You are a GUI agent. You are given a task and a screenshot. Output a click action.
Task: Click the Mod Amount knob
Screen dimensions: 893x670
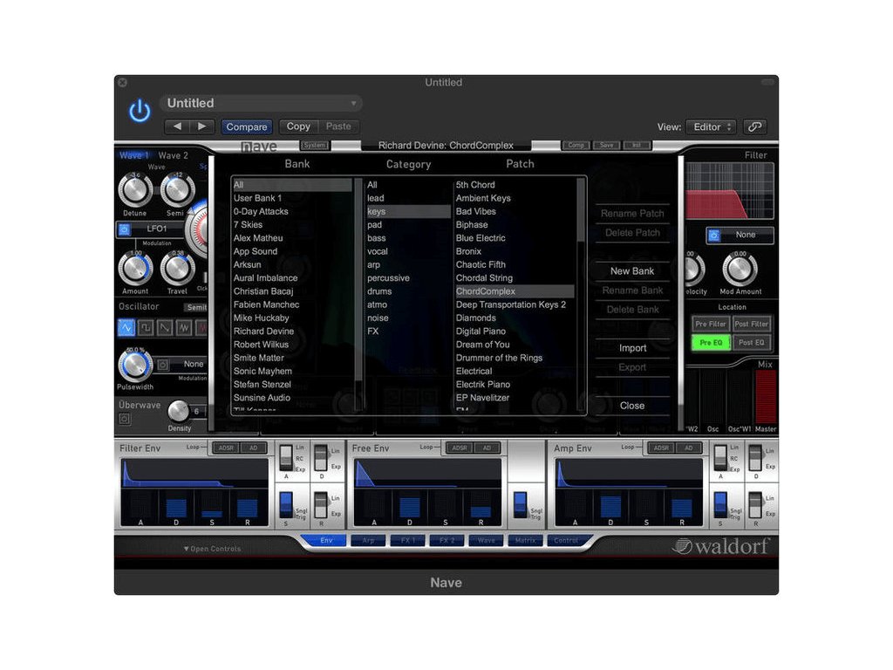pyautogui.click(x=740, y=269)
